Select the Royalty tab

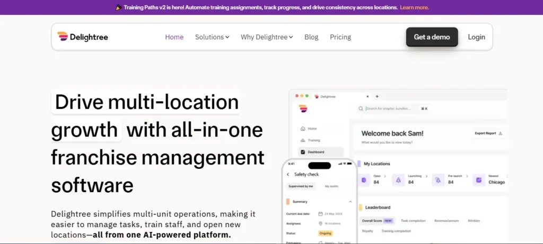pyautogui.click(x=367, y=231)
